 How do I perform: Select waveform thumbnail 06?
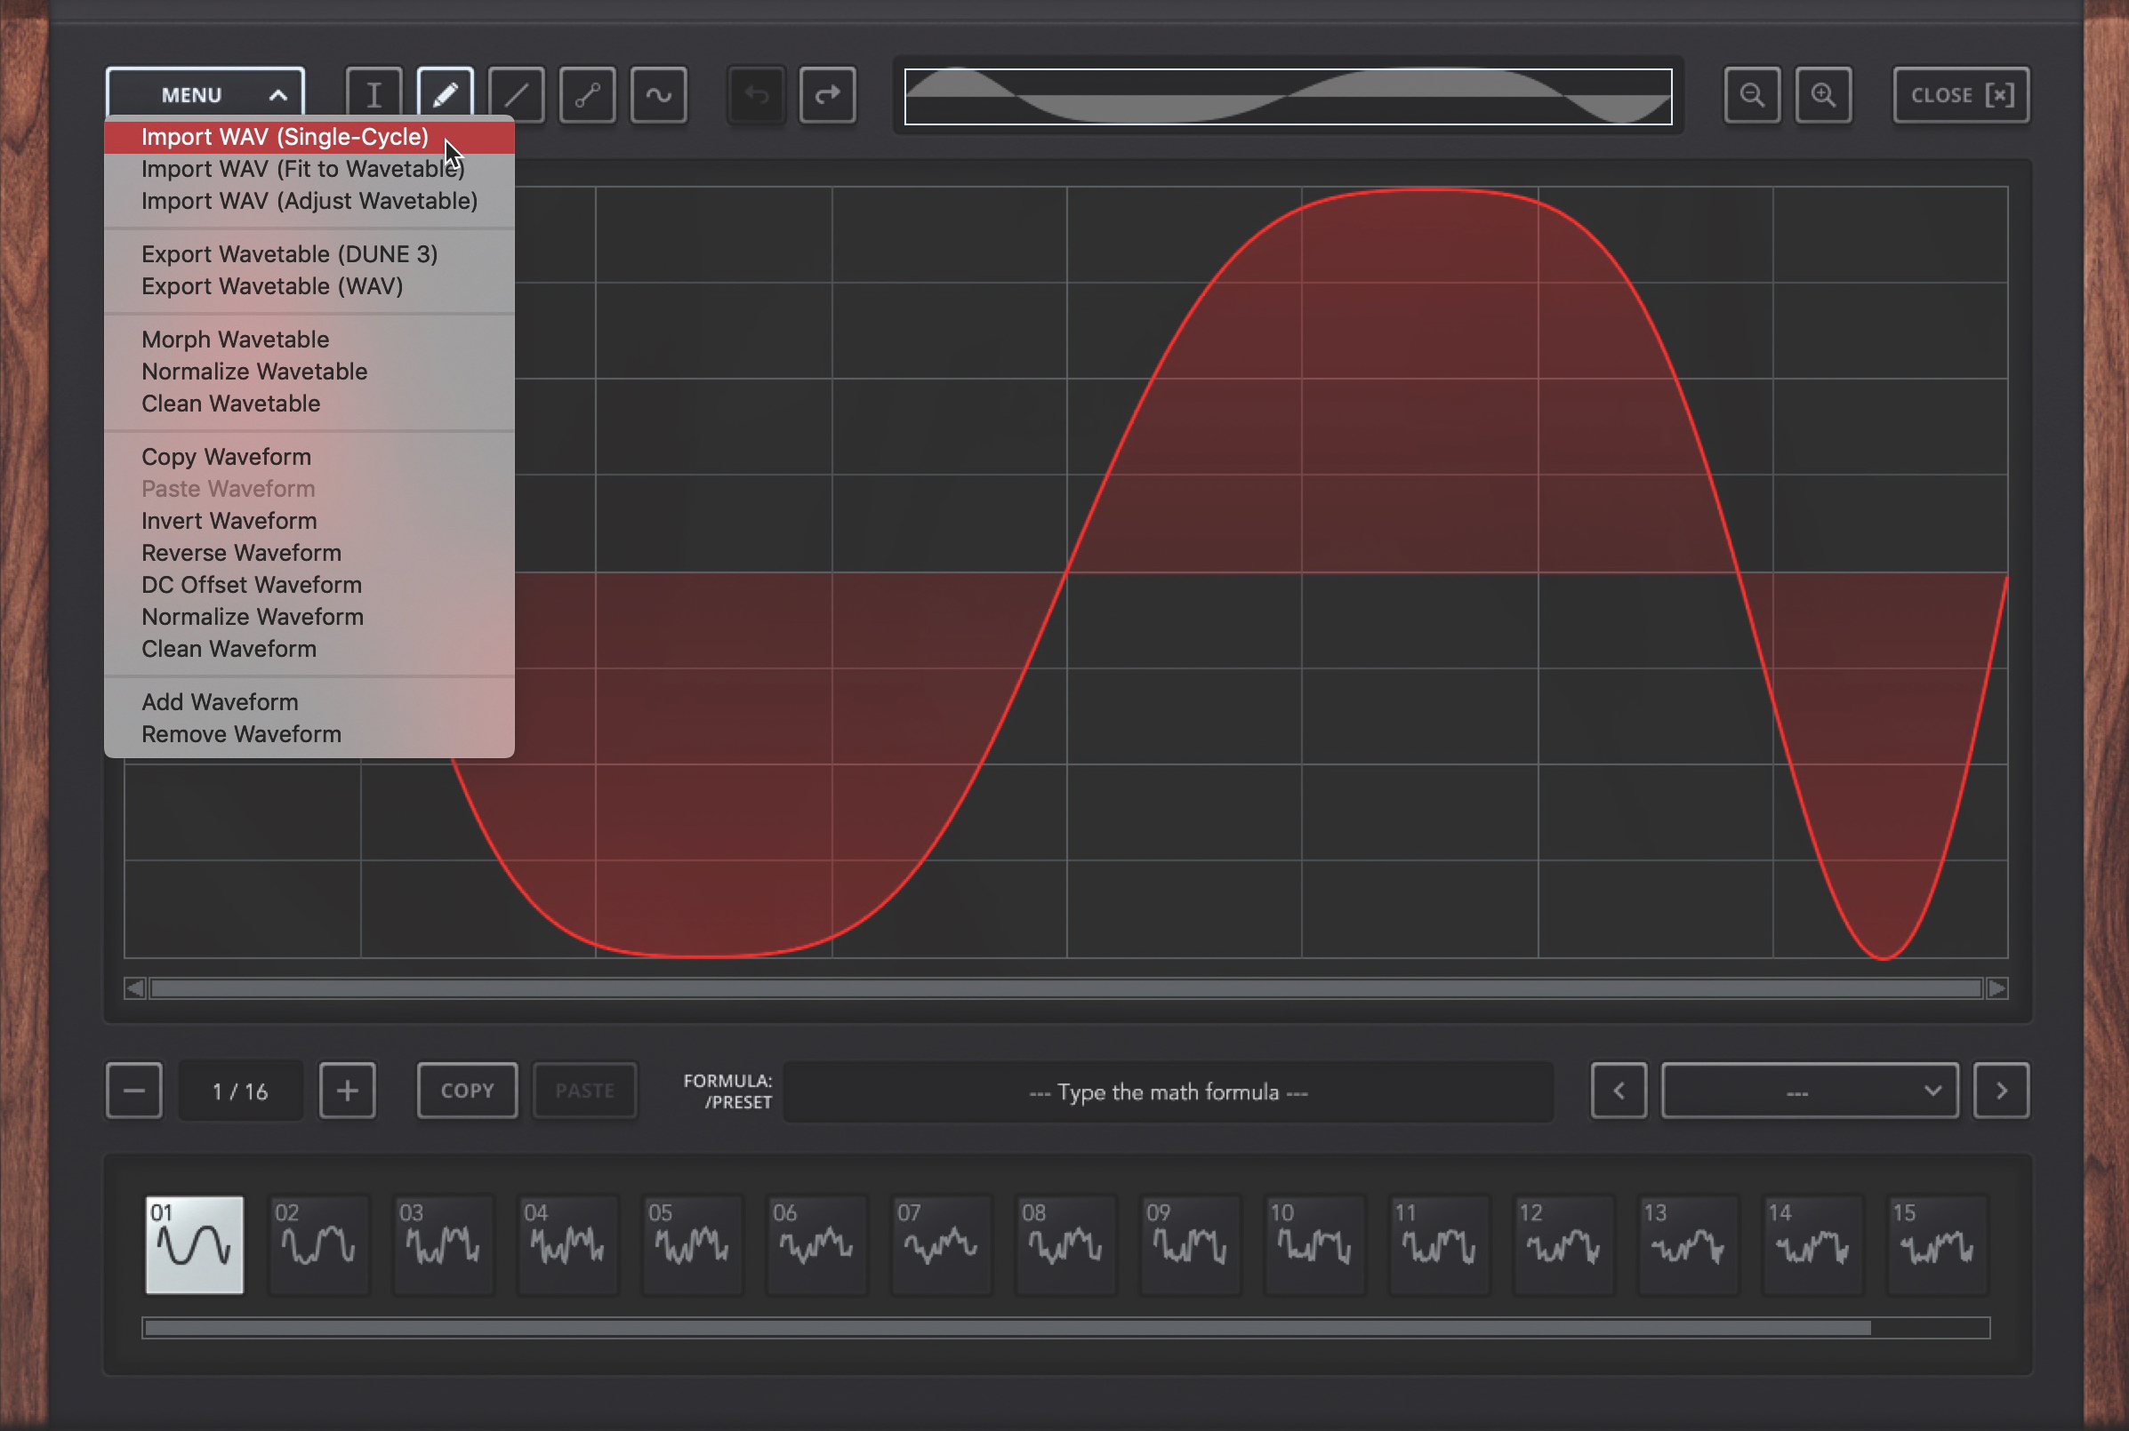pos(816,1245)
